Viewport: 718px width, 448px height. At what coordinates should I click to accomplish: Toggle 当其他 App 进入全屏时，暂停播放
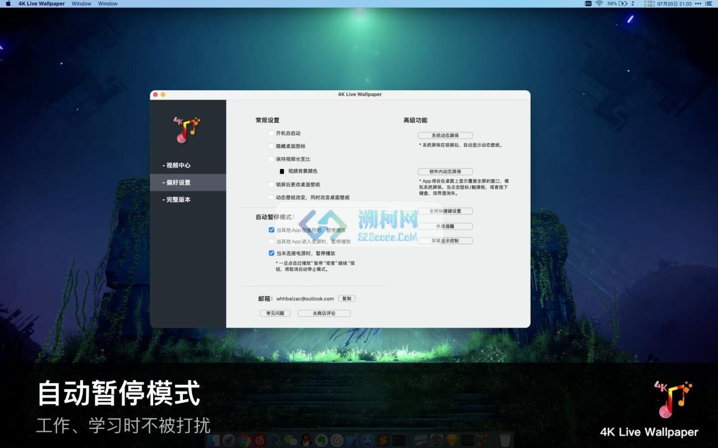pyautogui.click(x=271, y=241)
